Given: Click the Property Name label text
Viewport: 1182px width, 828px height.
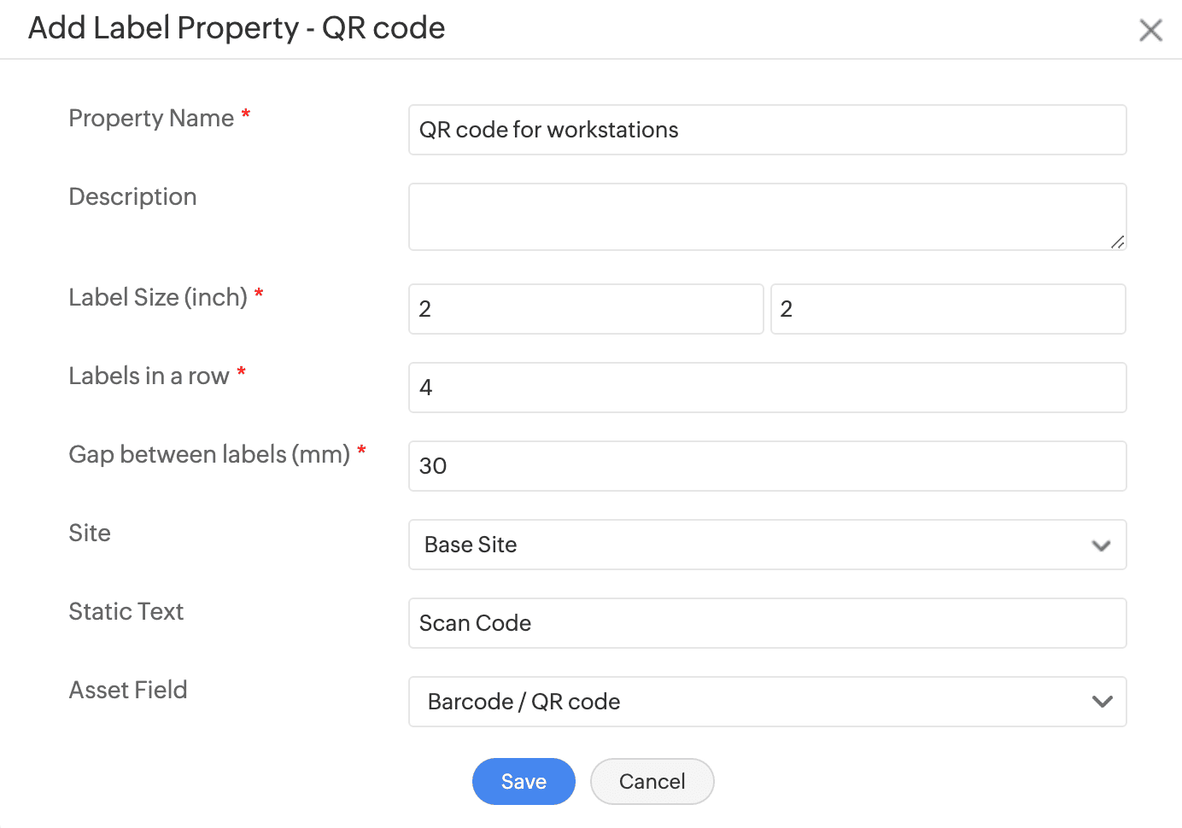Looking at the screenshot, I should pos(151,118).
